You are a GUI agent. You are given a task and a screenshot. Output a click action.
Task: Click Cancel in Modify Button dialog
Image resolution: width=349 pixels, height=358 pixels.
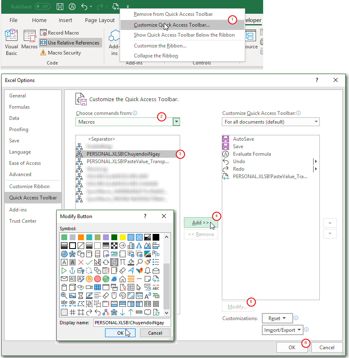tap(155, 333)
